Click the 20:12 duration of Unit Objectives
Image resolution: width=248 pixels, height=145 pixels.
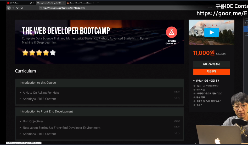pos(177,121)
